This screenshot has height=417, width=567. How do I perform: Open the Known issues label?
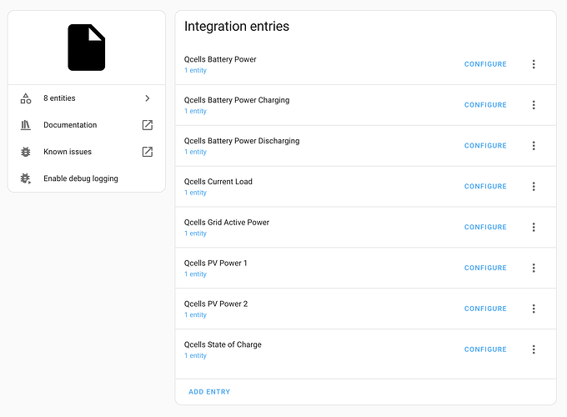coord(68,152)
